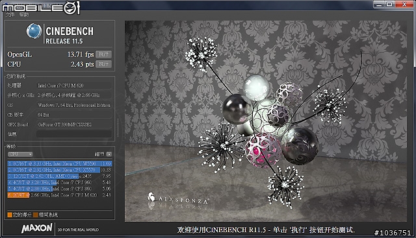The image size is (416, 238).
Task: Select the Intel Core i7 CPU M 620 processor field
Action: pos(73,86)
